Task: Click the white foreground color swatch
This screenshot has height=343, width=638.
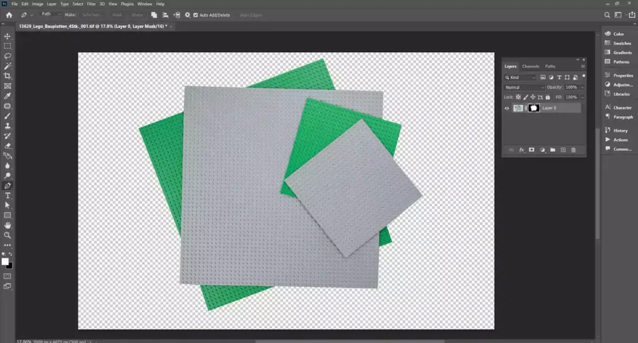Action: click(5, 262)
